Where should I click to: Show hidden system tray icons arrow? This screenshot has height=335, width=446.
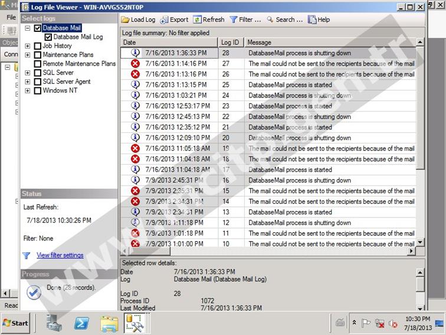pyautogui.click(x=355, y=323)
